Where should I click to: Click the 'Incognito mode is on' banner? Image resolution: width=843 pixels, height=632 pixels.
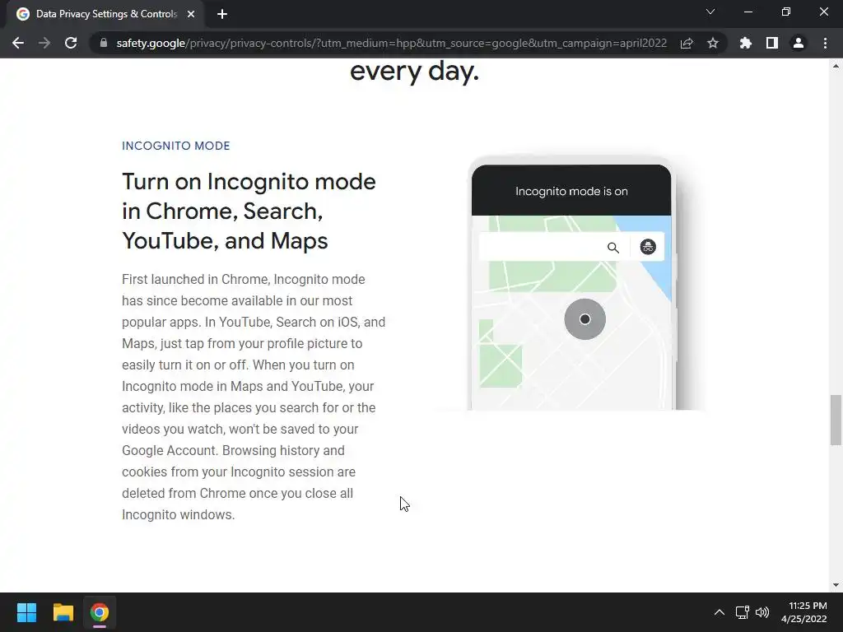(571, 191)
